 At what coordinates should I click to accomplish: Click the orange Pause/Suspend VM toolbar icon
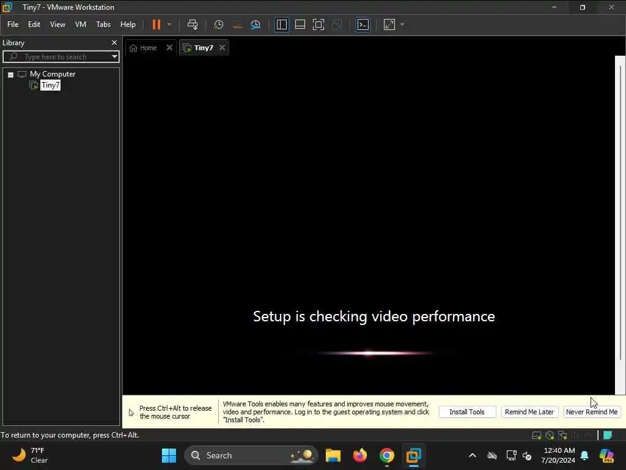pos(156,24)
